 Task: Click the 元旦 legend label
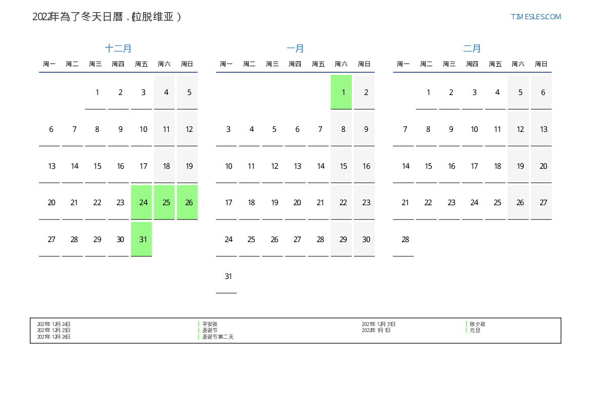click(475, 330)
